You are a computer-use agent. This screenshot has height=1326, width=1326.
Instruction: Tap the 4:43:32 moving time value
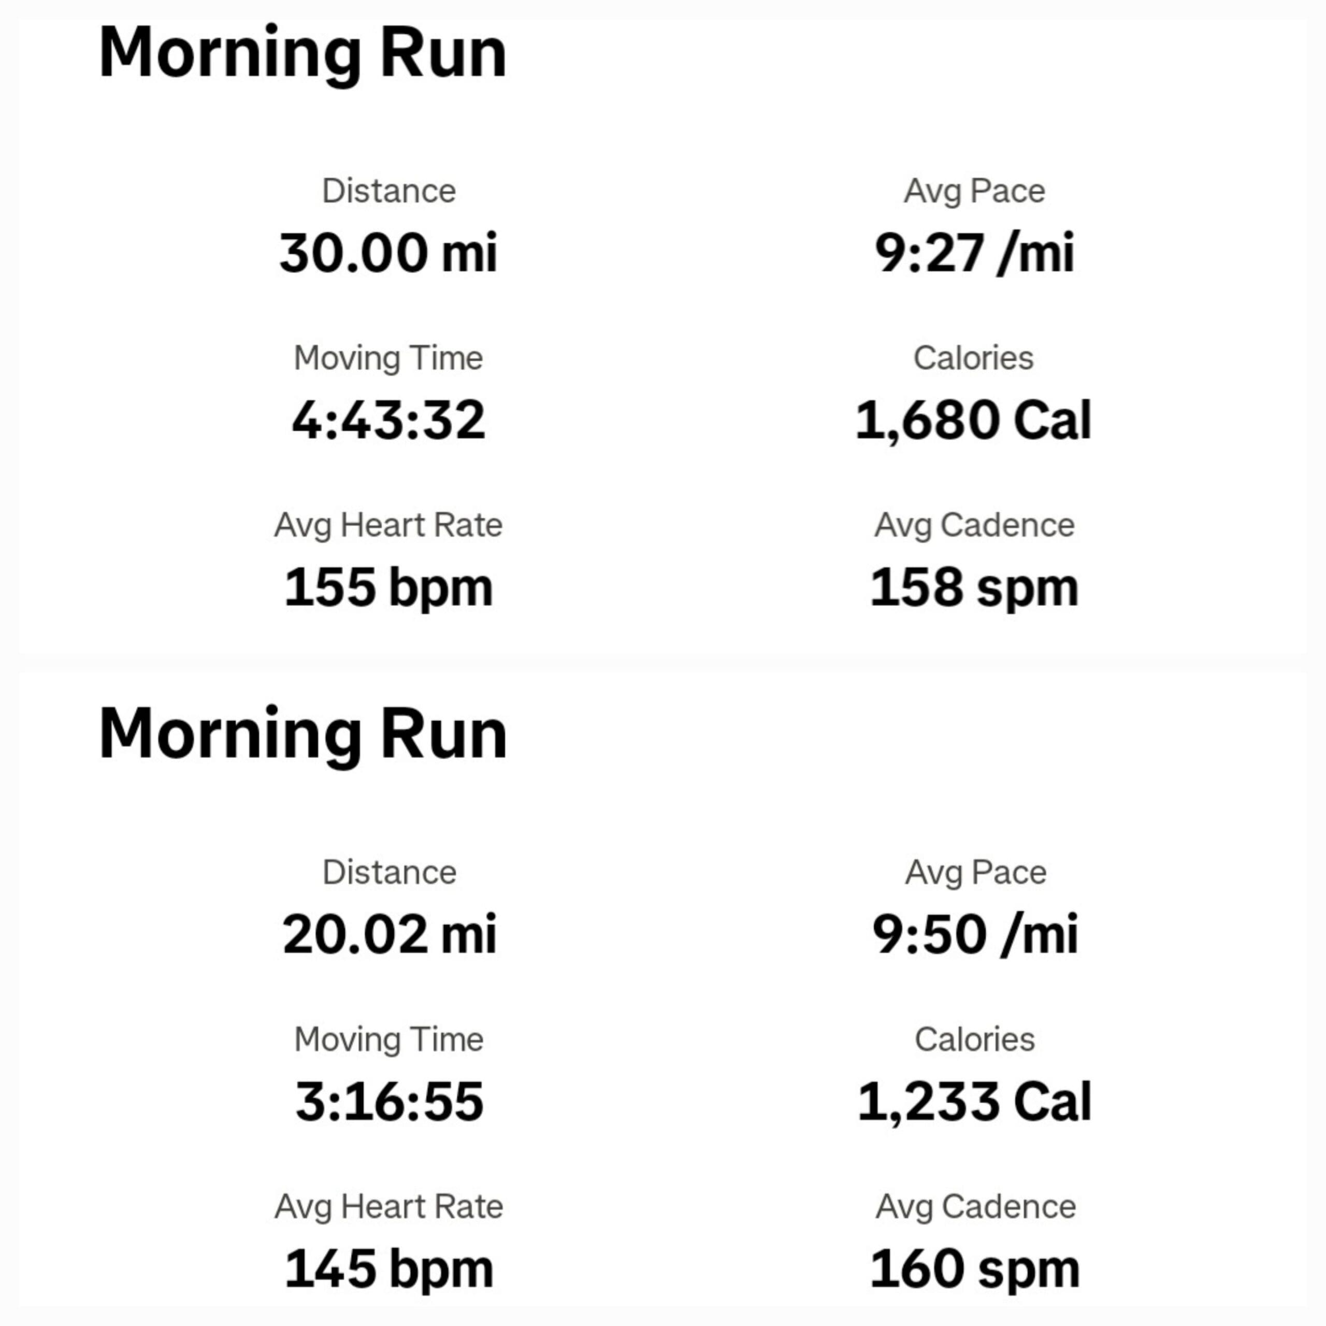388,420
